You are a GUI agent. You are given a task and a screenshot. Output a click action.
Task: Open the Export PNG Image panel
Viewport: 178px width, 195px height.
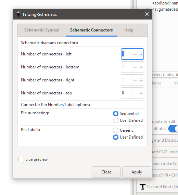tap(165, 152)
